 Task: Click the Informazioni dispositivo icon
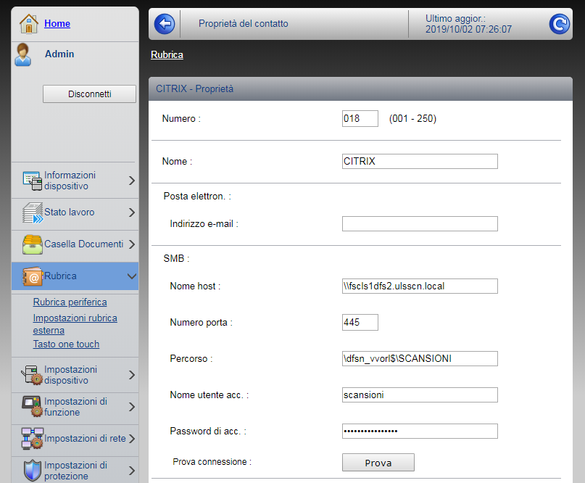click(33, 181)
